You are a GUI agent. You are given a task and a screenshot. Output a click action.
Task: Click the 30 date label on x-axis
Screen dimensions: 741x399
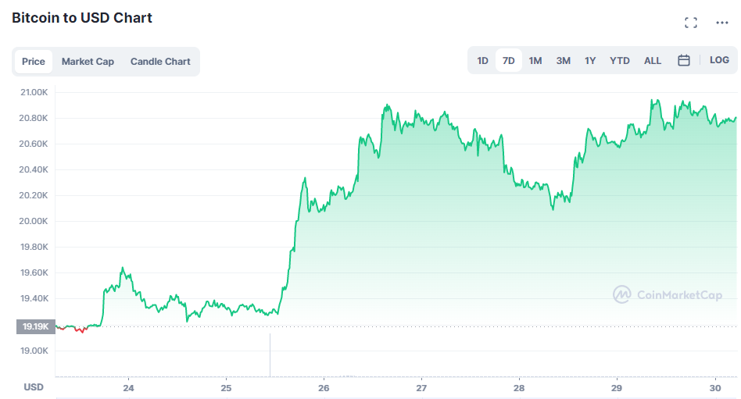point(715,388)
